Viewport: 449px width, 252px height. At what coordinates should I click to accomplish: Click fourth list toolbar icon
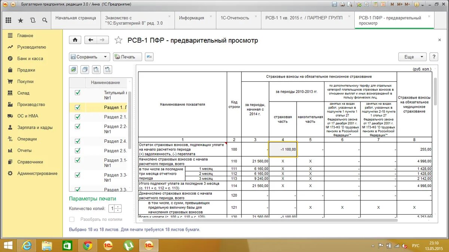(x=108, y=69)
